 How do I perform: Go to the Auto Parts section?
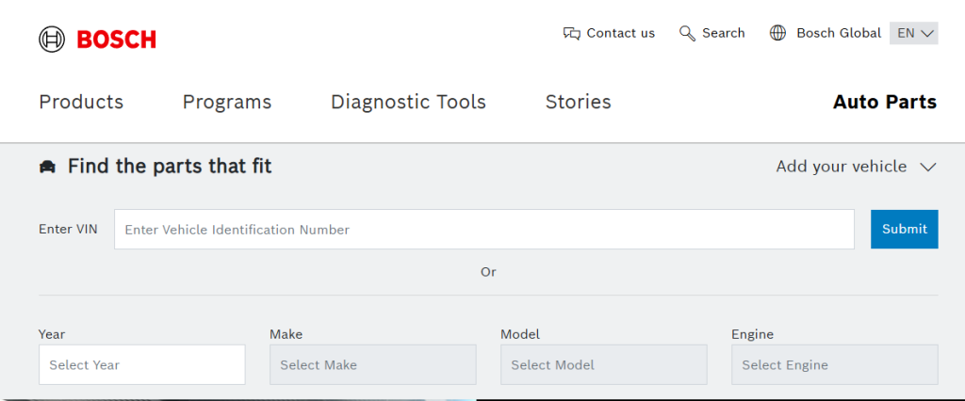[x=885, y=102]
